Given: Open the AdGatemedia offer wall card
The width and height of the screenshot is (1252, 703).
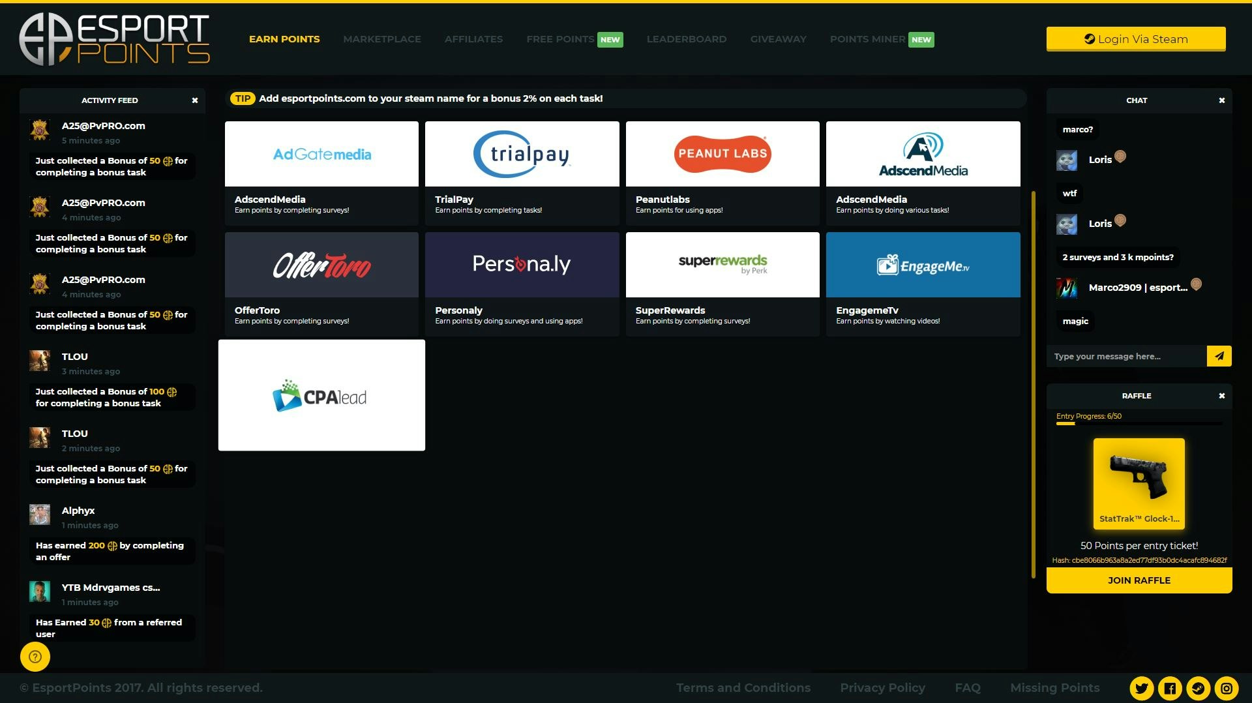Looking at the screenshot, I should click(321, 173).
